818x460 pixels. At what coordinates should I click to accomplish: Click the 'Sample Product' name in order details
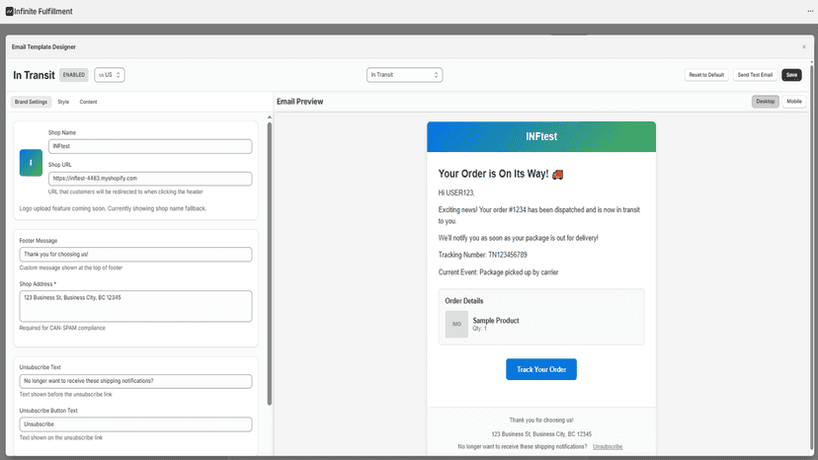point(496,321)
